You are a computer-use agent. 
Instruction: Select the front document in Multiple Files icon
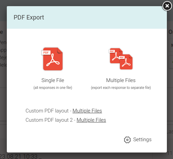126,62
